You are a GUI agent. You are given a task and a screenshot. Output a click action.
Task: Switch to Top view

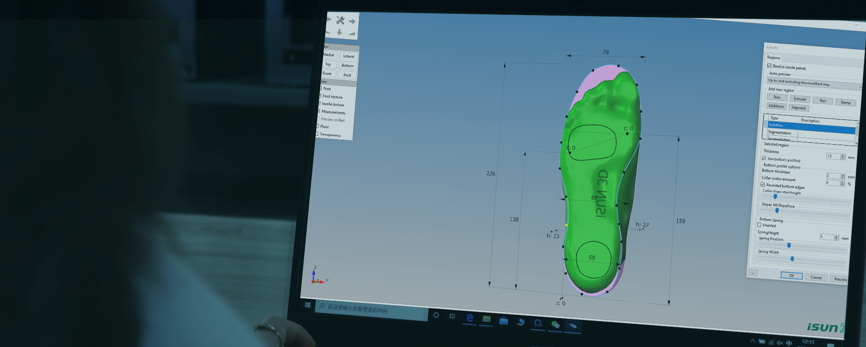pyautogui.click(x=328, y=64)
